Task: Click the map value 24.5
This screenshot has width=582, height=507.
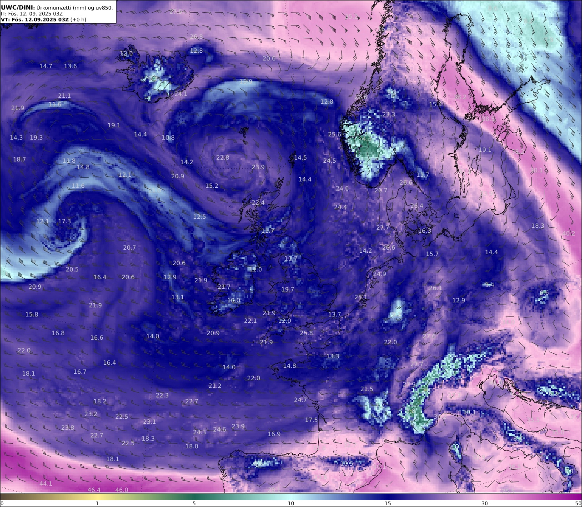Action: pos(330,161)
